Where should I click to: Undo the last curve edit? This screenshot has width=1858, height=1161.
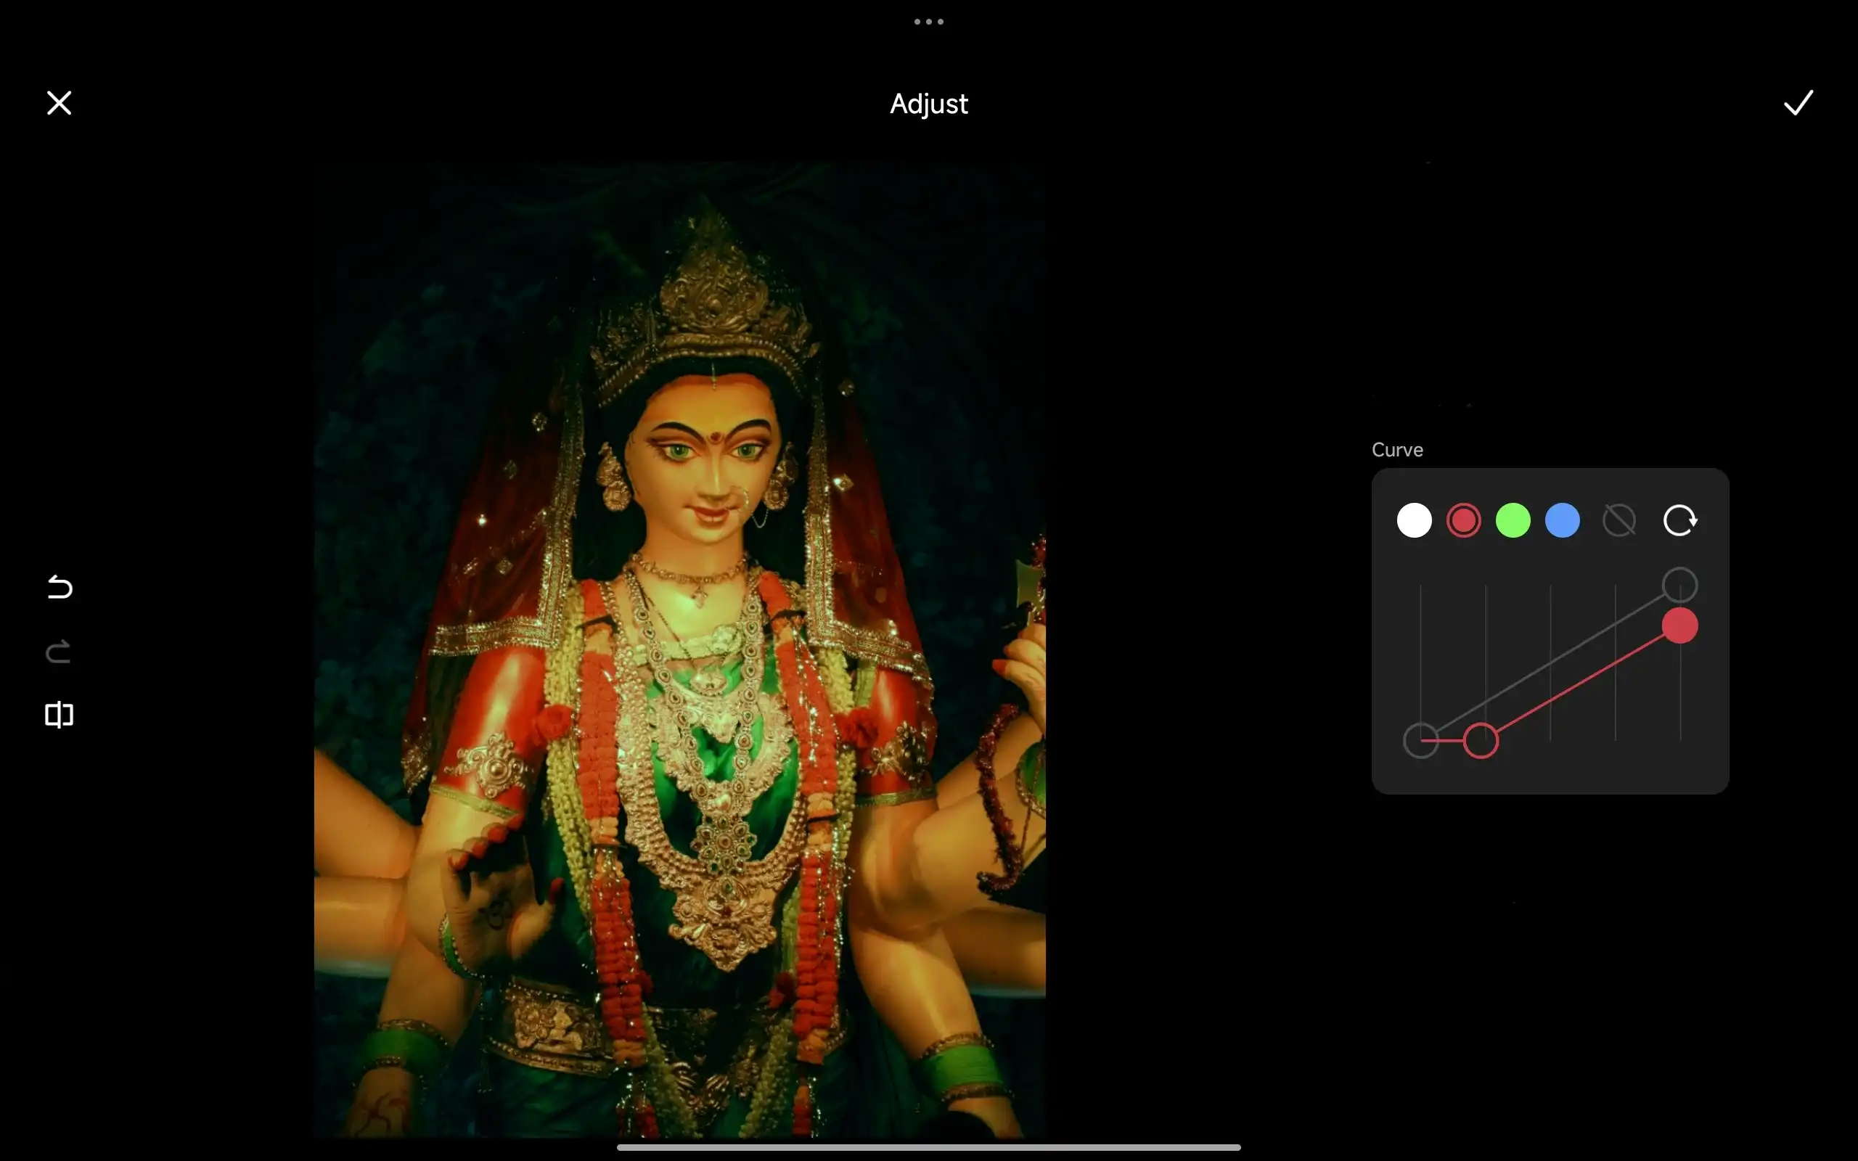tap(59, 588)
